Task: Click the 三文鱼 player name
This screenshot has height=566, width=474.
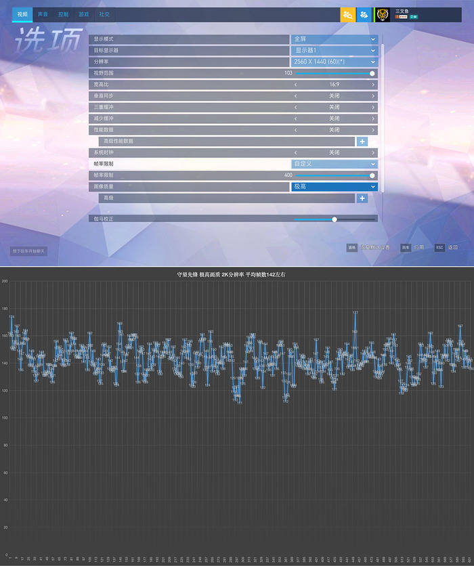Action: click(x=402, y=12)
